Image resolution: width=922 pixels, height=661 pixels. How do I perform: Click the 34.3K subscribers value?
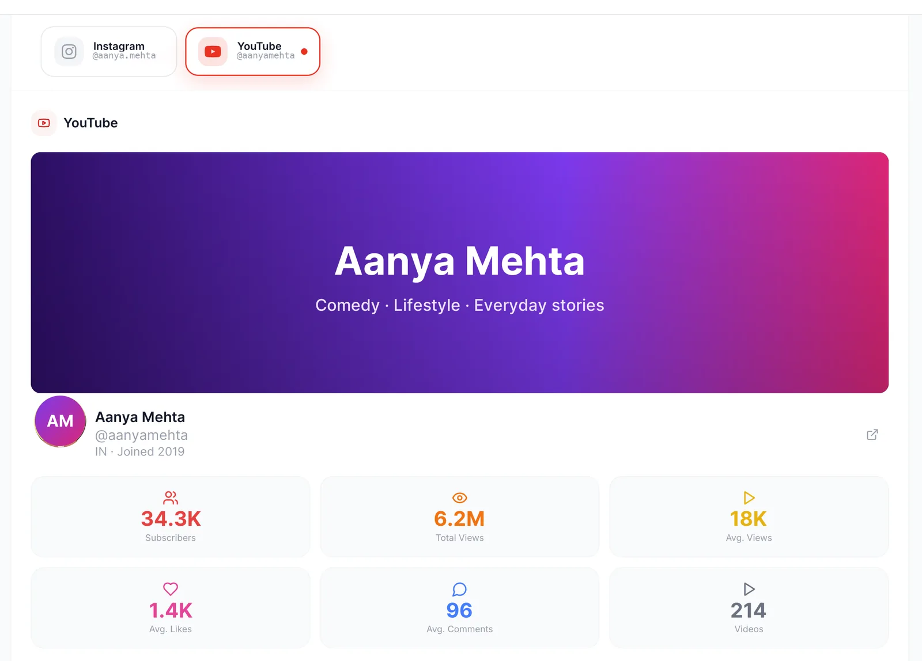point(171,519)
